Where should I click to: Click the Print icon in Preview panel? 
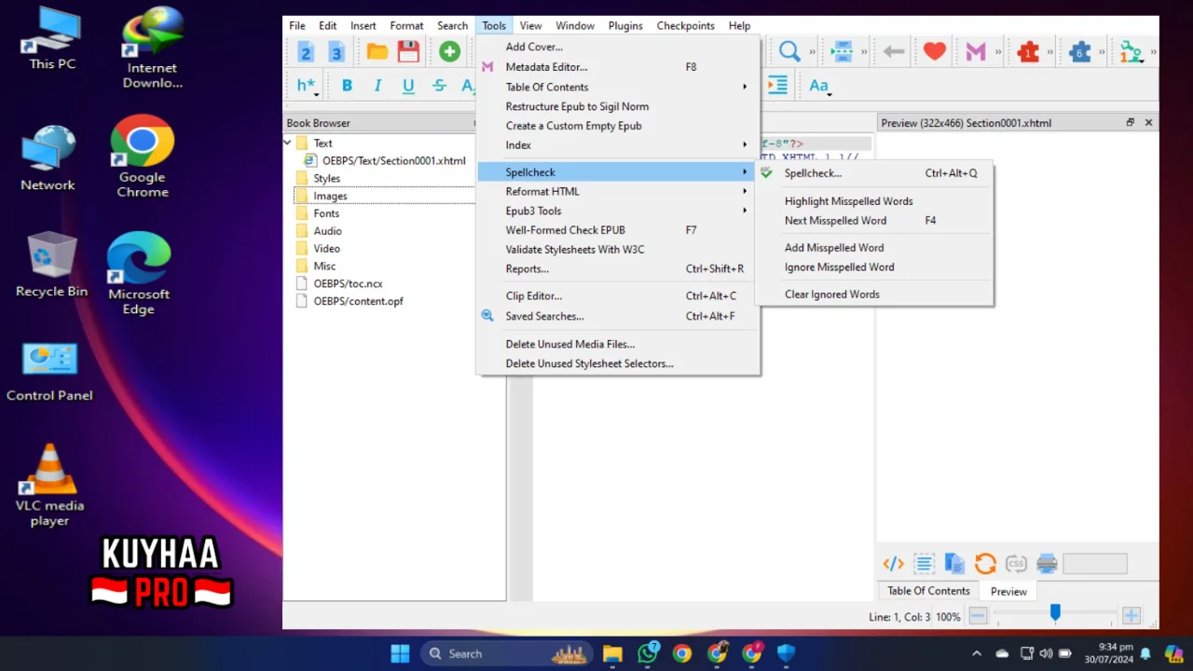1047,563
